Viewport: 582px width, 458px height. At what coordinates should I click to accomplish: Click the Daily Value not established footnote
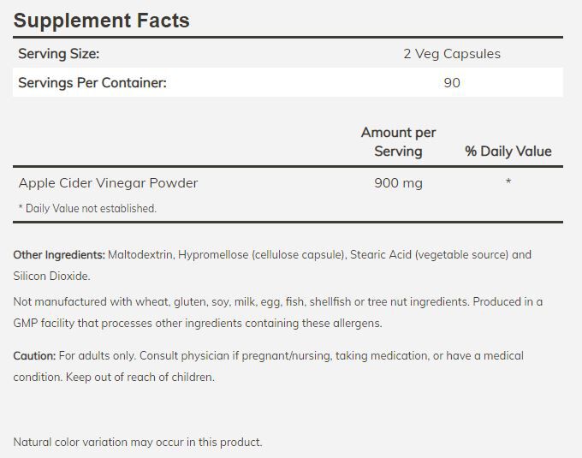87,208
